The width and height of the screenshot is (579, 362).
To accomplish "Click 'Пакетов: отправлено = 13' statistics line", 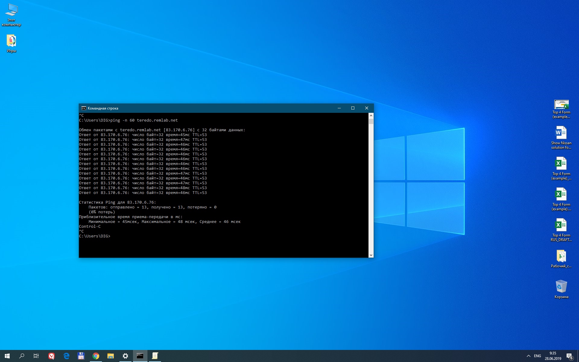I will click(153, 207).
